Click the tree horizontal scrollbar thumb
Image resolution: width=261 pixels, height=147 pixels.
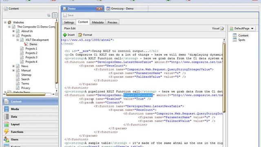(26, 94)
